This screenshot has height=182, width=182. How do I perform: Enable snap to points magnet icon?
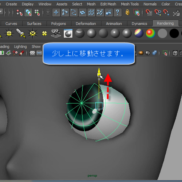166,12
